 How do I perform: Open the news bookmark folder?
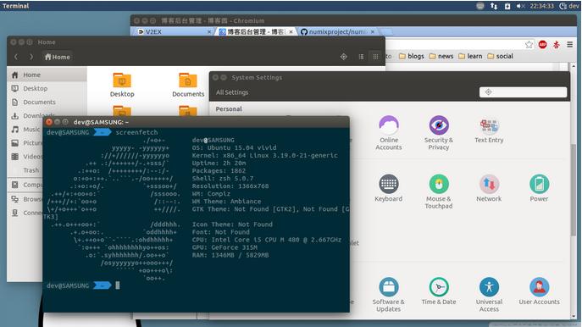pos(441,56)
